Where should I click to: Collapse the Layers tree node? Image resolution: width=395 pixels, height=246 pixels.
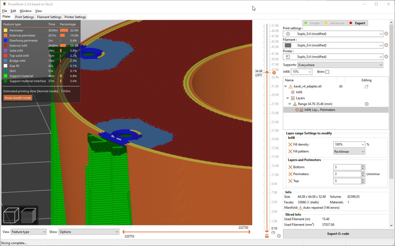(x=288, y=98)
